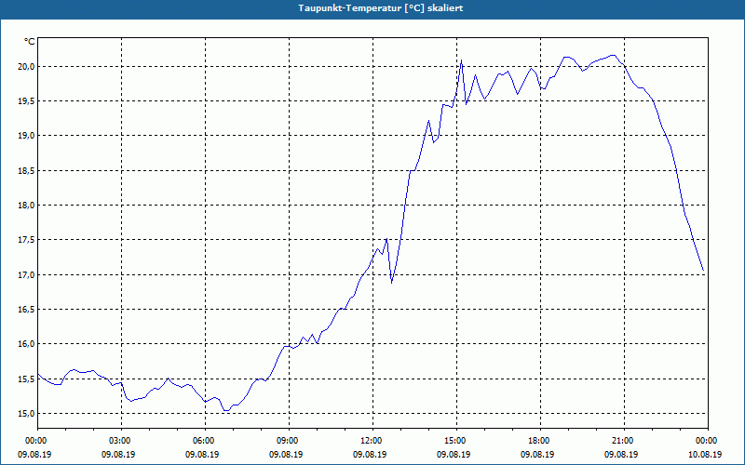Screen dimensions: 745x465
Task: Click the 09.08.19 date under 00:00
Action: [34, 454]
